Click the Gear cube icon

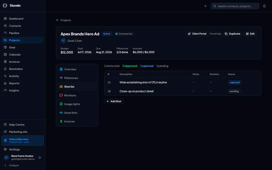[x=5, y=47]
